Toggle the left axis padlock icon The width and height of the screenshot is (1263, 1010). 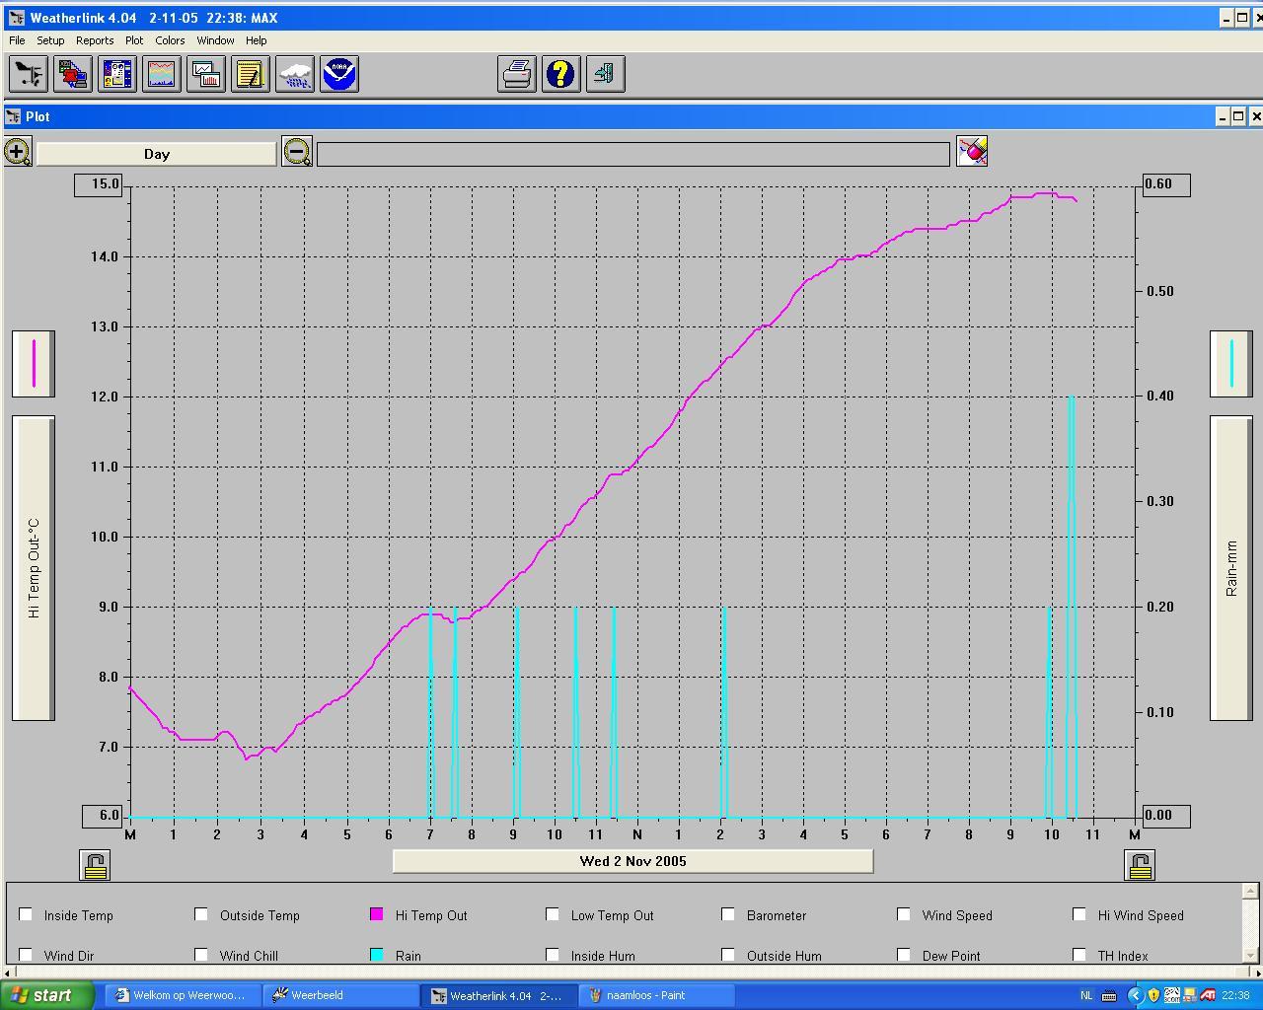click(x=95, y=865)
